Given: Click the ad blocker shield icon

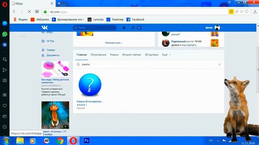Looking at the screenshot, I should [x=231, y=12].
